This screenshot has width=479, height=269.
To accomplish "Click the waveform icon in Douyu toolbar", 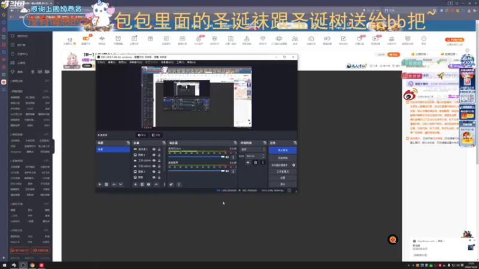I will tap(102, 39).
